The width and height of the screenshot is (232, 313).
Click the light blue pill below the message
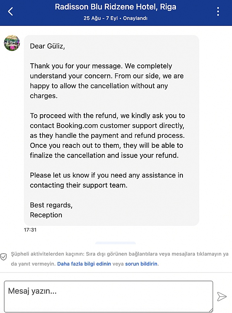click(x=115, y=243)
